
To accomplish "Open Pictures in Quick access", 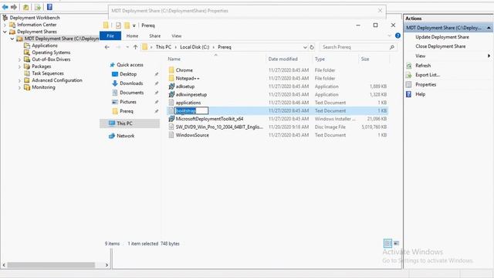I will (128, 102).
